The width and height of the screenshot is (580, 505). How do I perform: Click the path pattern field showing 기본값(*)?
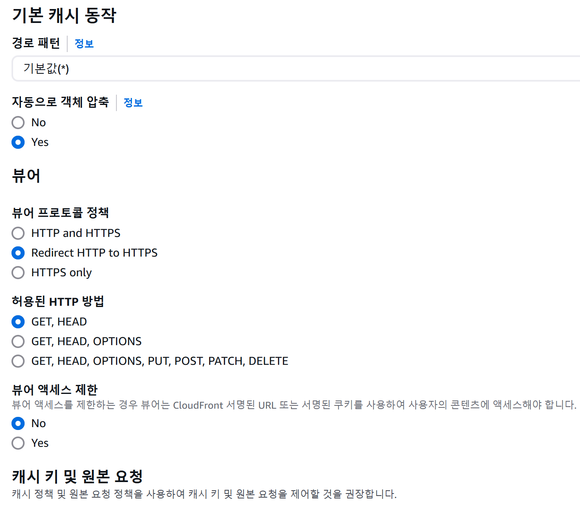coord(164,68)
